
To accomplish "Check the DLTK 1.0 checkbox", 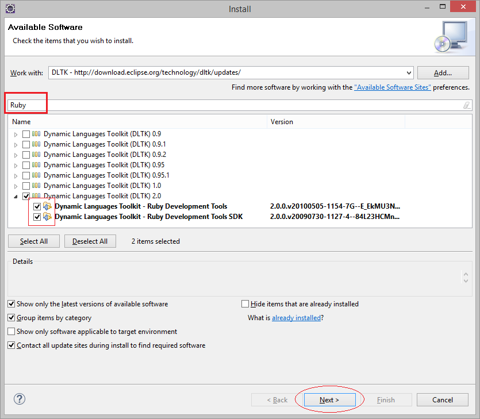I will 26,186.
